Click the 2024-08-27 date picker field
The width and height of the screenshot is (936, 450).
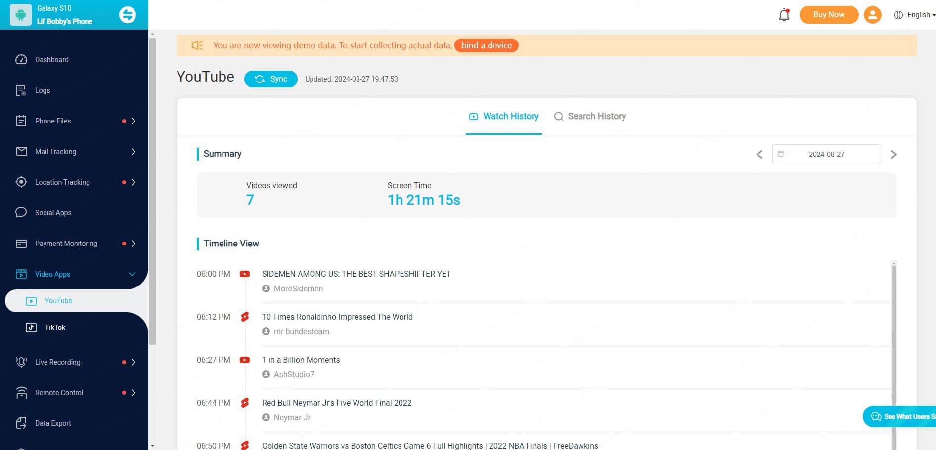coord(826,154)
